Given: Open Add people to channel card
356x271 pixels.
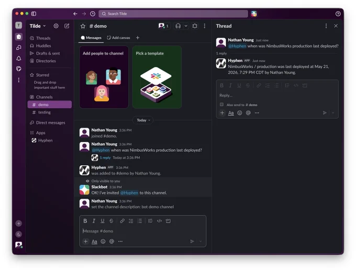Looking at the screenshot, I should point(104,77).
